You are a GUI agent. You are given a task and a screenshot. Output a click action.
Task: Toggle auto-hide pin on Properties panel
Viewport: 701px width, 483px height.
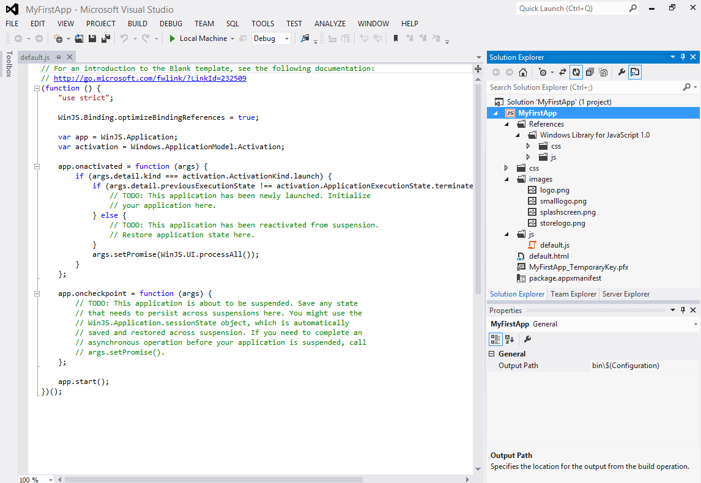pos(683,310)
